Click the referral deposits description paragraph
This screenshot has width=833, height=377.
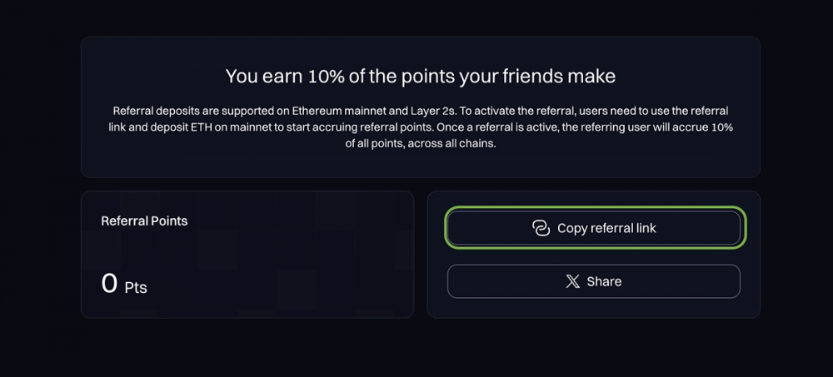(x=420, y=128)
